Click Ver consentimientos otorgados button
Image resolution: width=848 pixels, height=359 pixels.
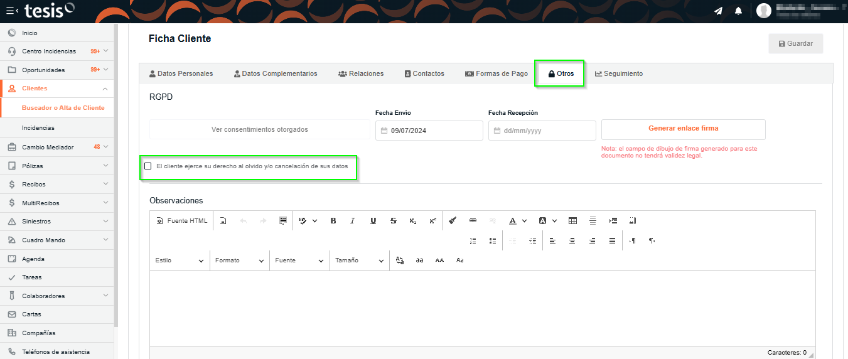tap(260, 130)
